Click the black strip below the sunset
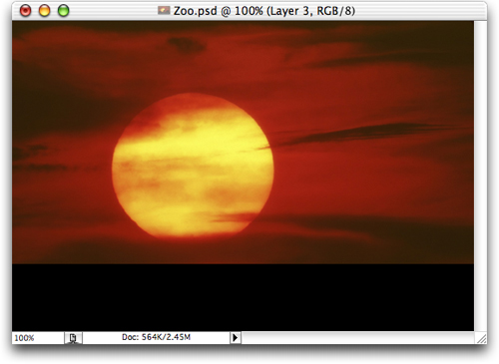Image resolution: width=499 pixels, height=364 pixels. tap(243, 297)
